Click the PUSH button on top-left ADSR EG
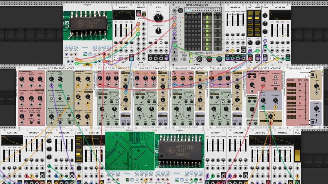 point(116,59)
